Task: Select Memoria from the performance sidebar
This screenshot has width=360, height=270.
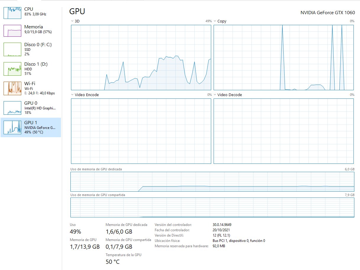Action: tap(33, 29)
